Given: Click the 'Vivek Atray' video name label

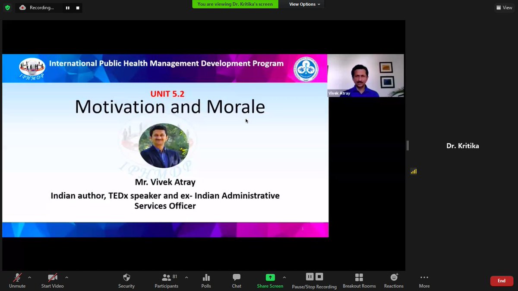Looking at the screenshot, I should click(x=339, y=94).
